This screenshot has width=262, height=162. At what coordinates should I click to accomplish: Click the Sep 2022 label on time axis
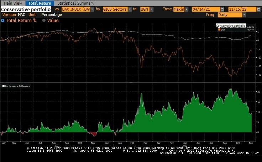(x=225, y=143)
